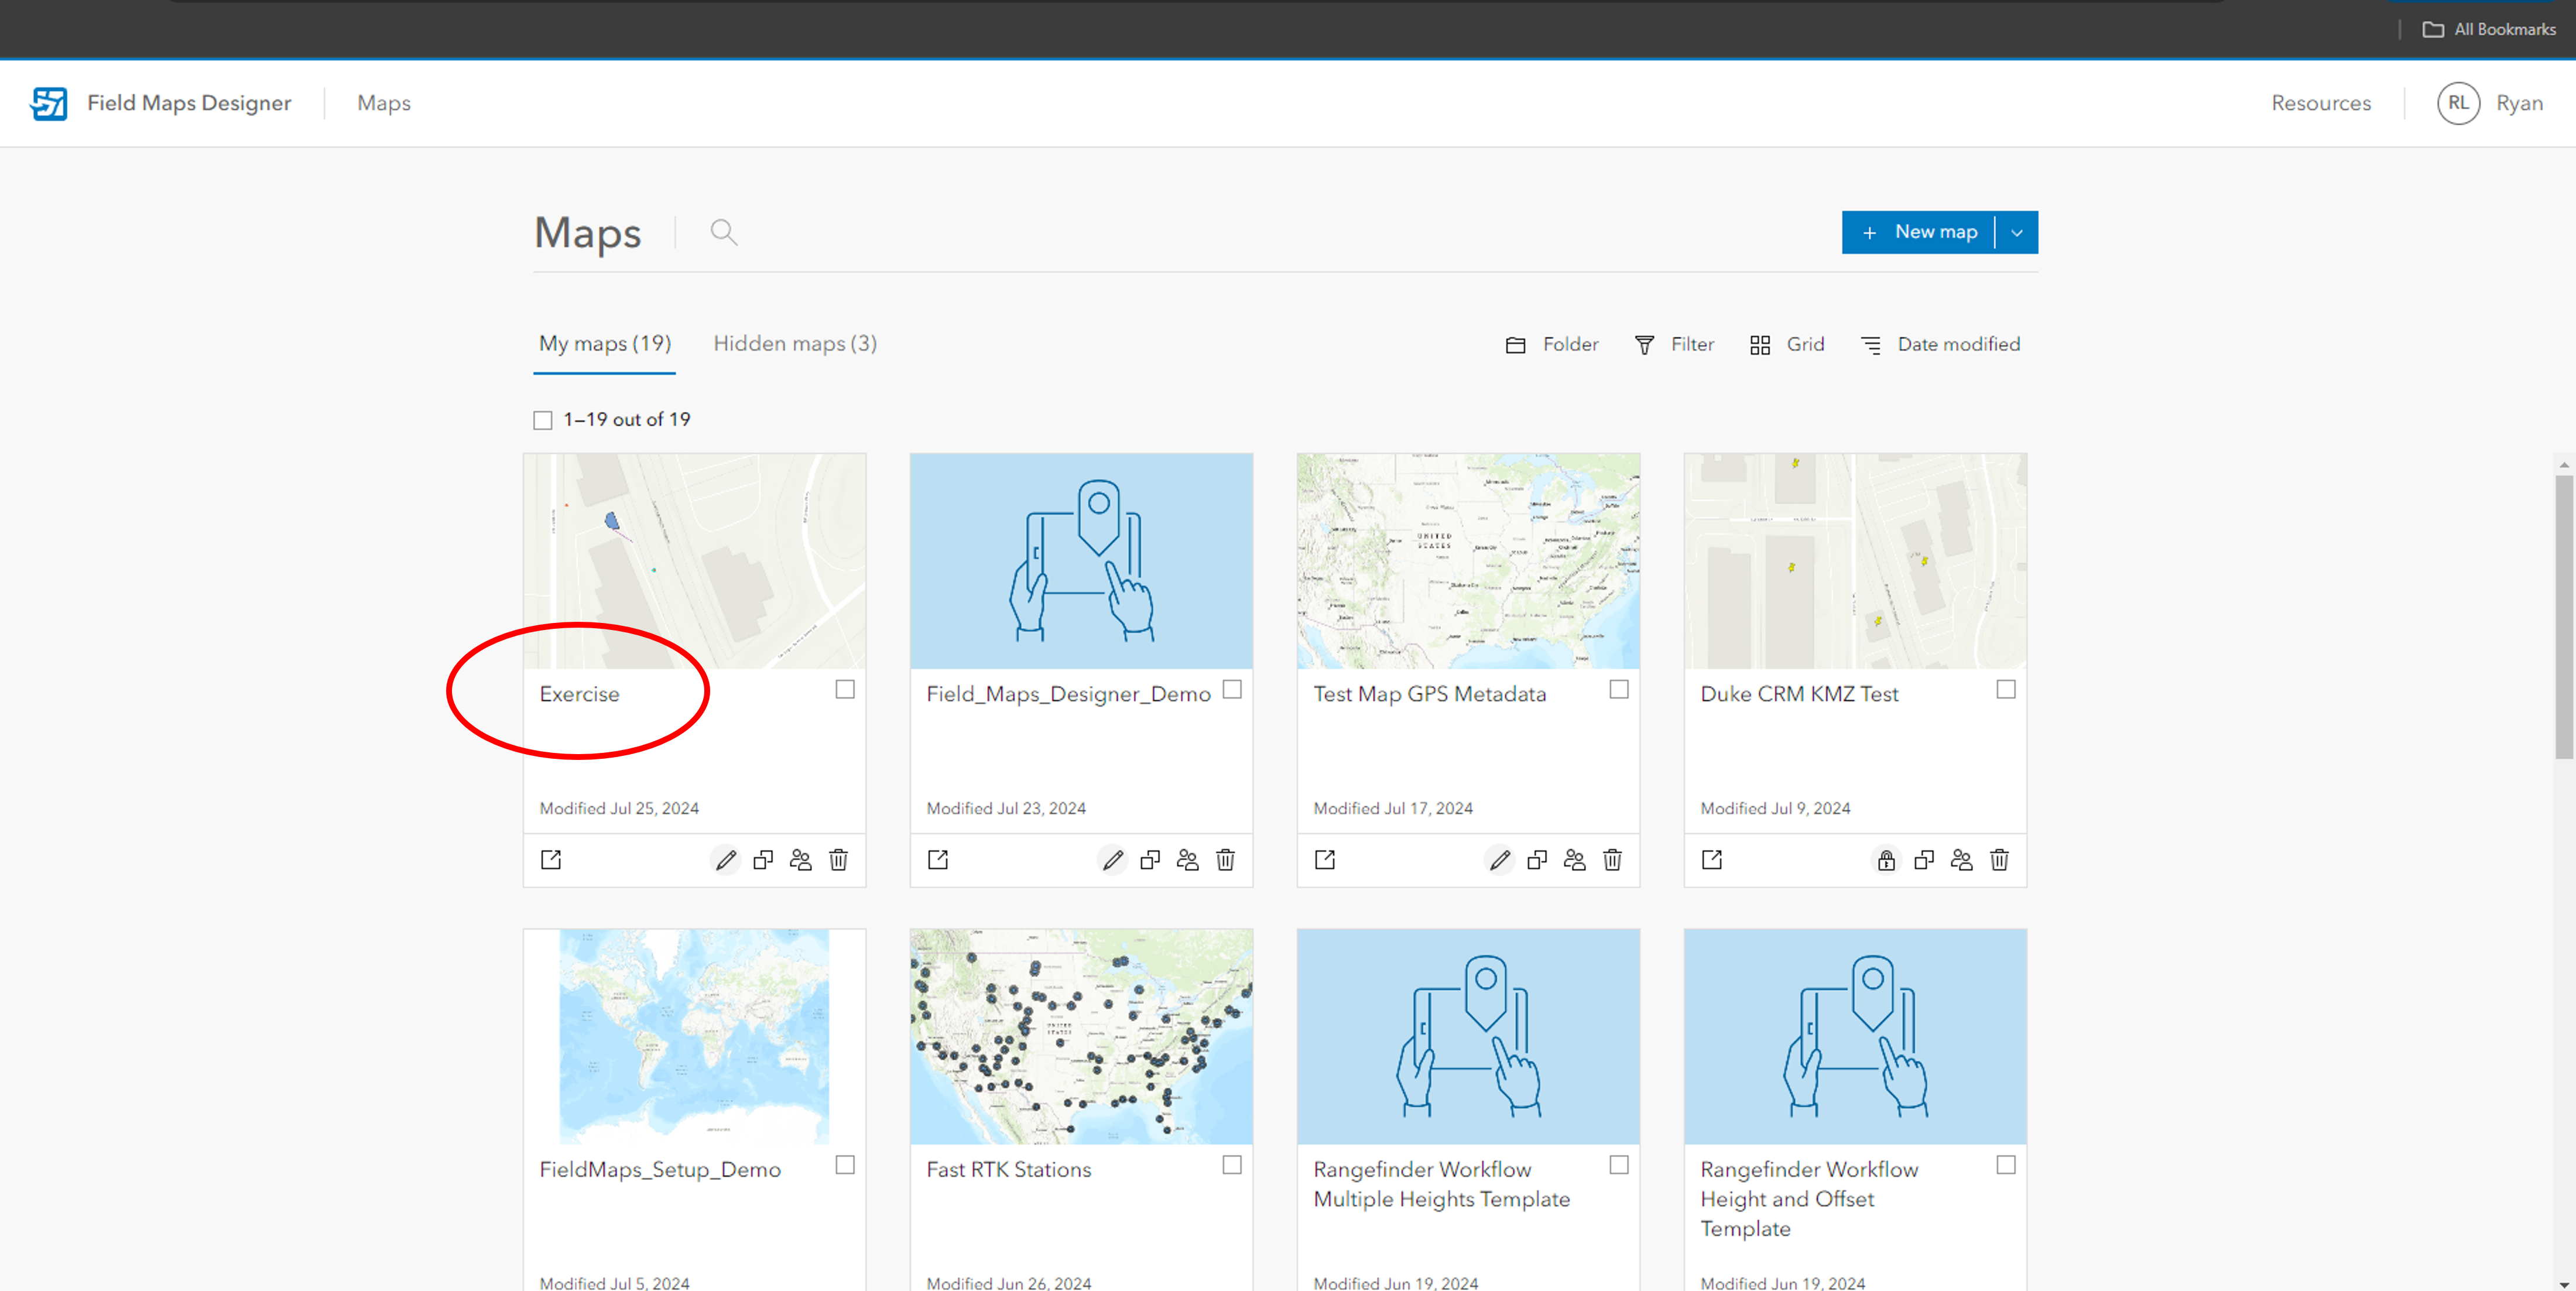Viewport: 2576px width, 1291px height.
Task: Switch to My maps (19) tab
Action: [x=605, y=343]
